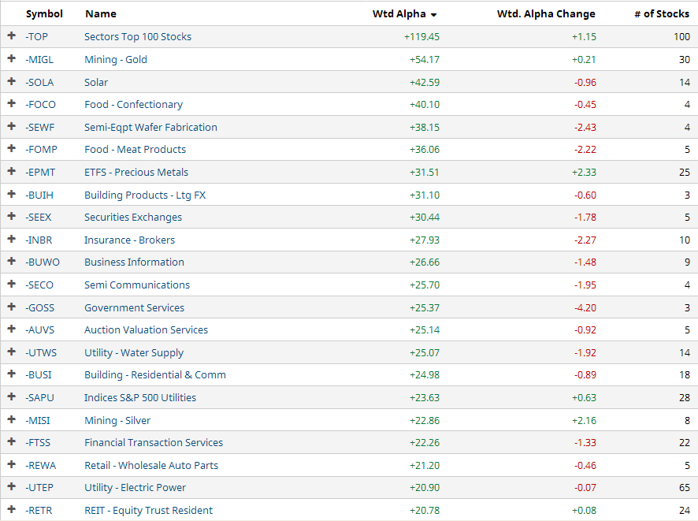Expand the -AUVS Auction Valuation Services row

(12, 329)
